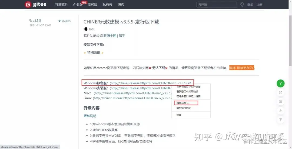The width and height of the screenshot is (292, 149).
Task: Click the 2021-11-07 23:49 date text
Action: 40,25
